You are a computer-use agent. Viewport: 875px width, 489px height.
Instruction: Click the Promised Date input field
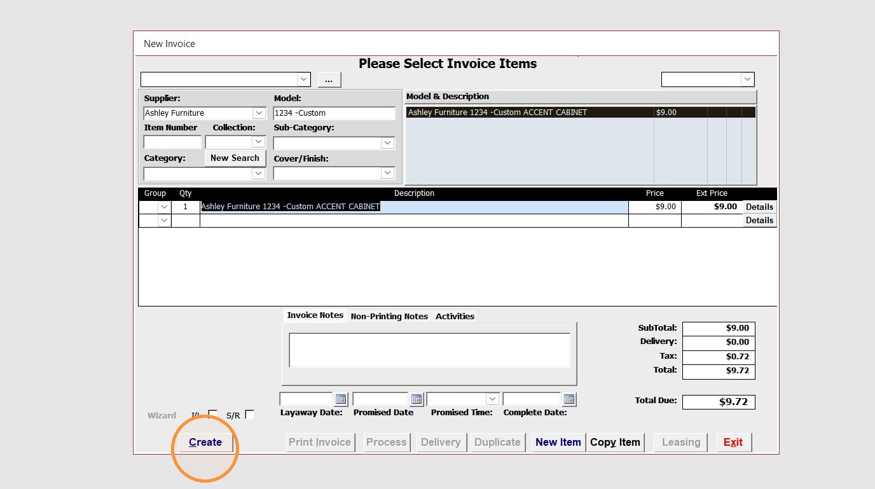click(x=381, y=399)
